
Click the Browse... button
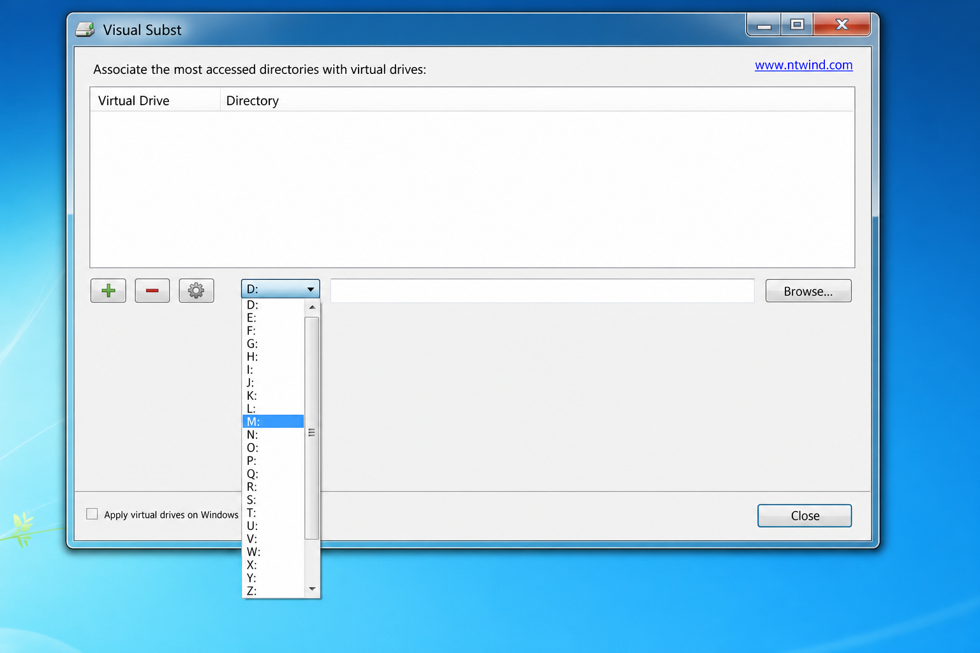pyautogui.click(x=808, y=291)
